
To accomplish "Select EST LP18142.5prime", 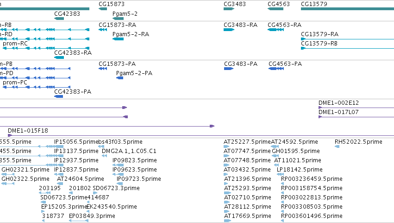I will point(280,174).
